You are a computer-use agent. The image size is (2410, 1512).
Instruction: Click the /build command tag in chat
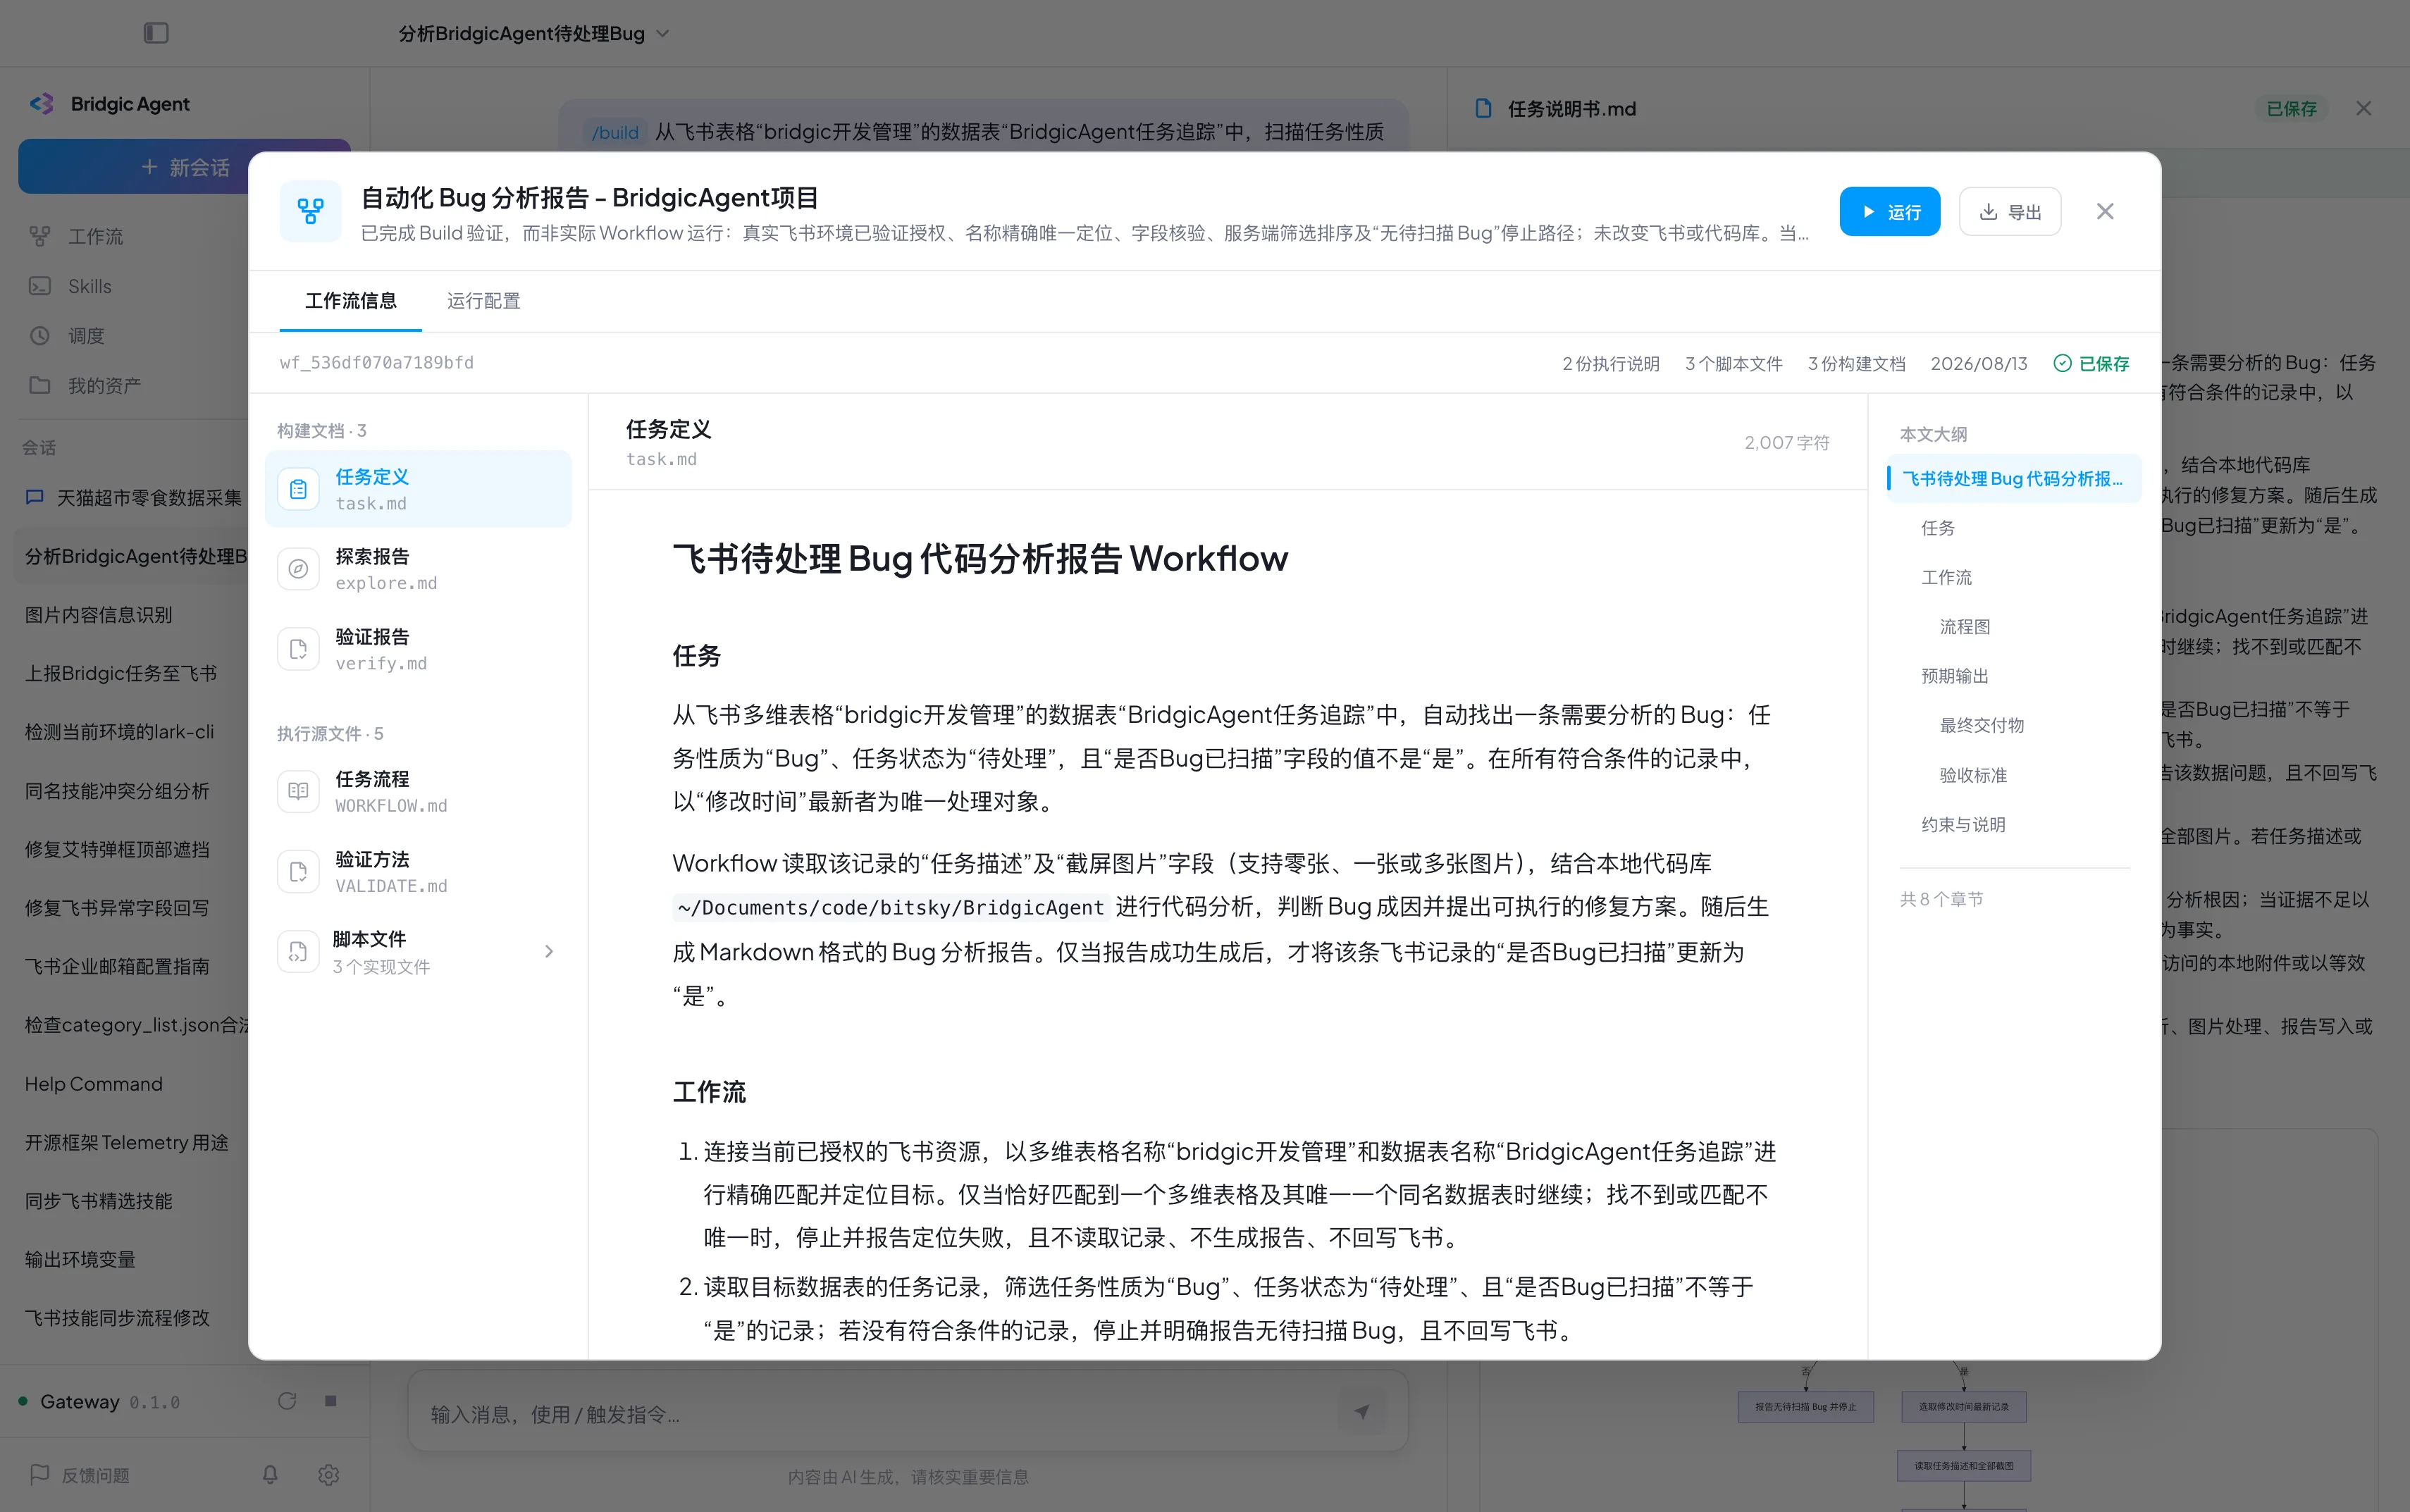615,132
